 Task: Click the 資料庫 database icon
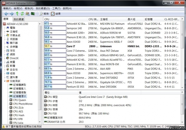click(x=8, y=77)
